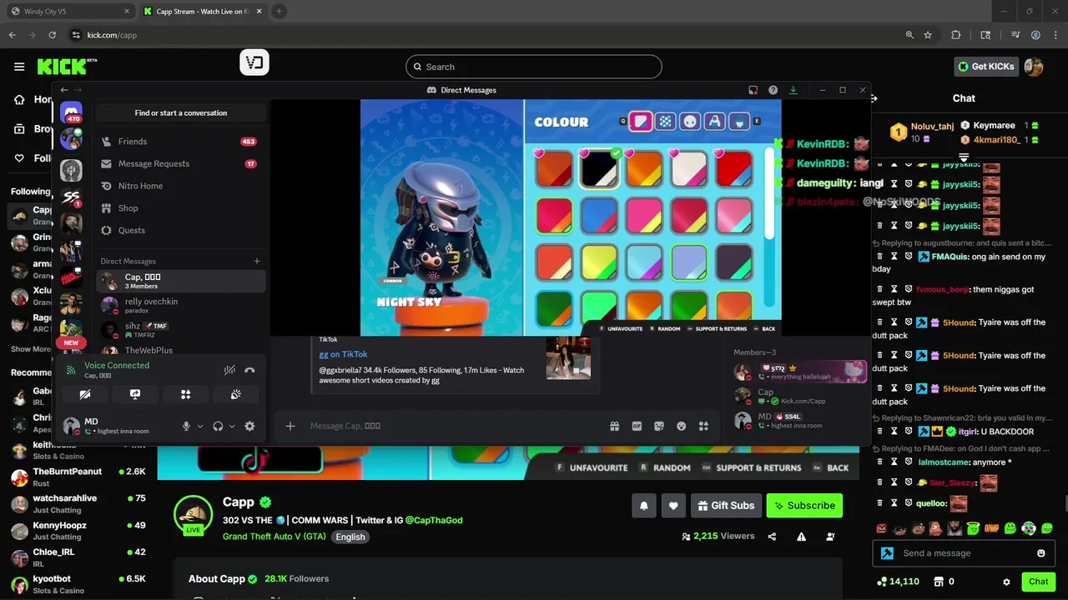The width and height of the screenshot is (1068, 600).
Task: Toggle notifications bell for Capp
Action: point(644,506)
